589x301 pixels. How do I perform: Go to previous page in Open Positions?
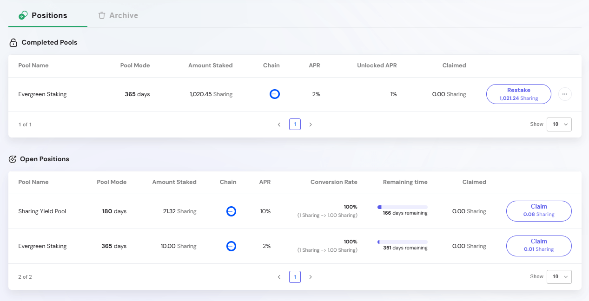279,277
